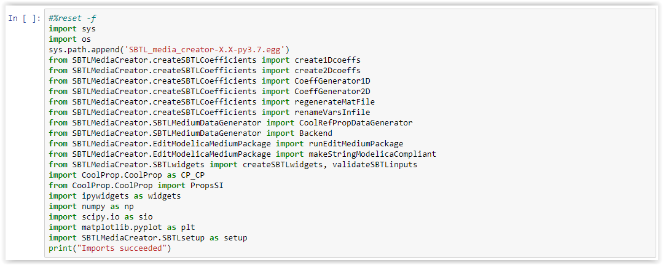Click the In [ ]: cell prompt
This screenshot has height=265, width=663.
coord(25,18)
